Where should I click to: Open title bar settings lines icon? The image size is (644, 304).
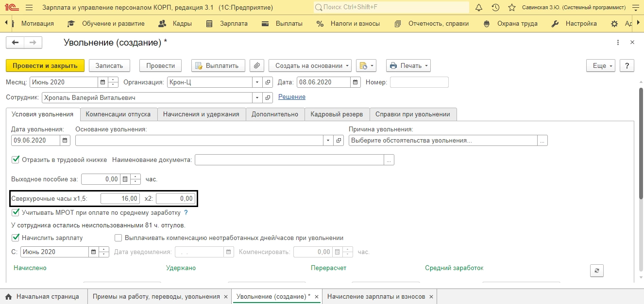[x=636, y=8]
